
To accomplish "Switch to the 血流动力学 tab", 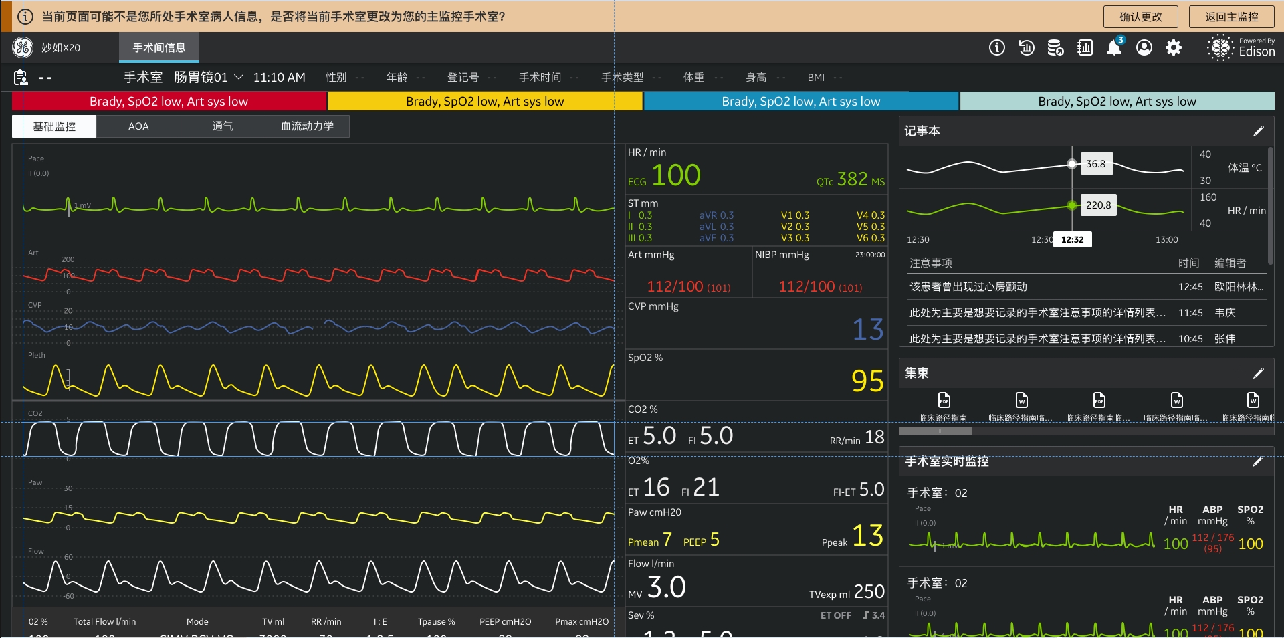I will click(x=307, y=126).
